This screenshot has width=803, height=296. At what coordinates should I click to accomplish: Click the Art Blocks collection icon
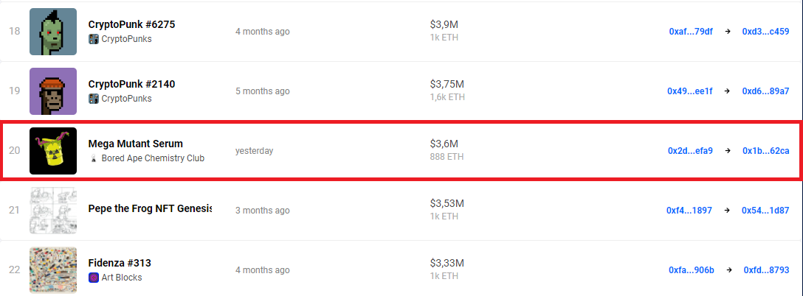(x=94, y=278)
